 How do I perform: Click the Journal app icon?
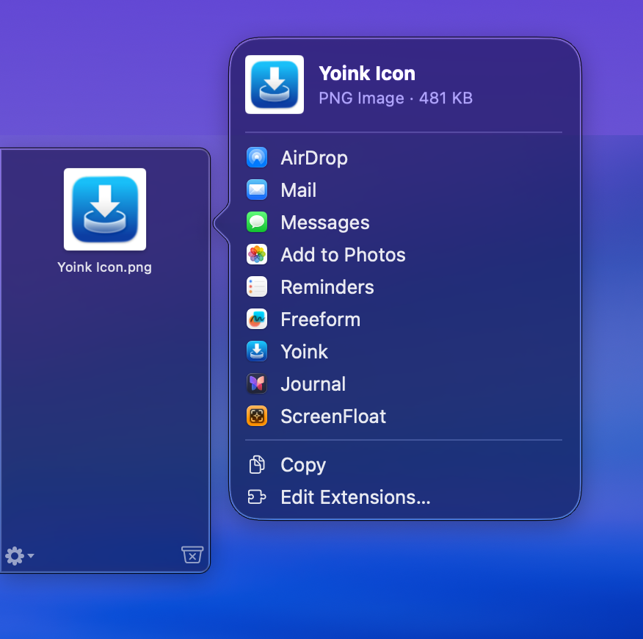click(257, 384)
